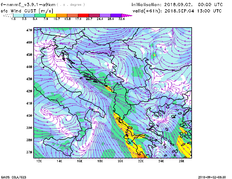This screenshot has height=179, width=232.
Task: Choose the crimson legend swatch (20.7–24.4)
Action: point(94,15)
